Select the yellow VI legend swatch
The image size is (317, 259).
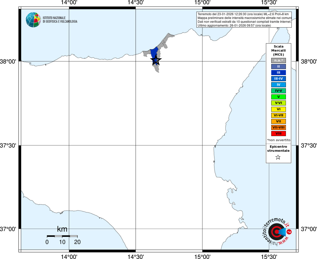pos(279,109)
